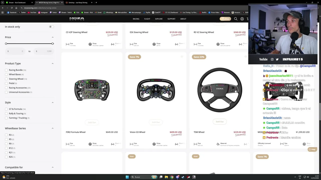Check the Rally & Touring style filter
This screenshot has width=321, height=180.
click(6, 113)
